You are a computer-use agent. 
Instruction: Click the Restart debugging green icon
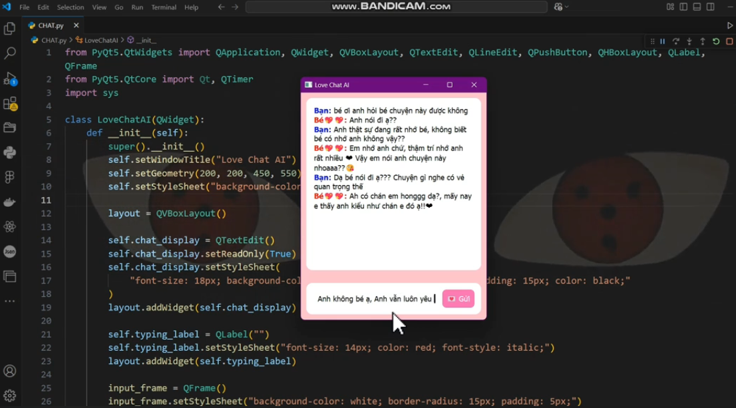(x=716, y=41)
